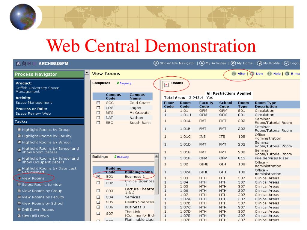Close the Rooms panel with the red X icon

(166, 85)
